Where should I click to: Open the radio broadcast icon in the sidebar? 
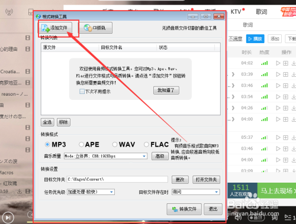click(x=9, y=12)
